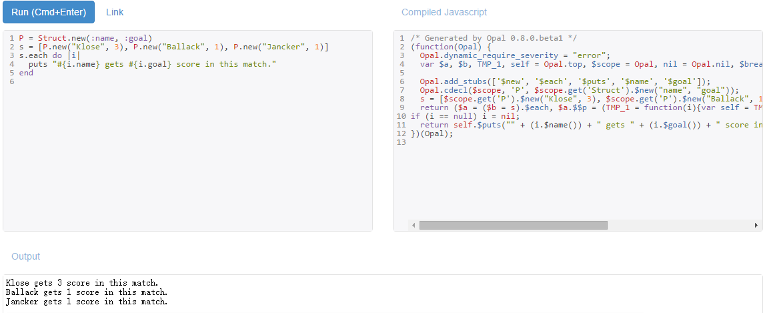Image resolution: width=773 pixels, height=313 pixels.
Task: Select the Compiled Javascript heading
Action: tap(444, 12)
